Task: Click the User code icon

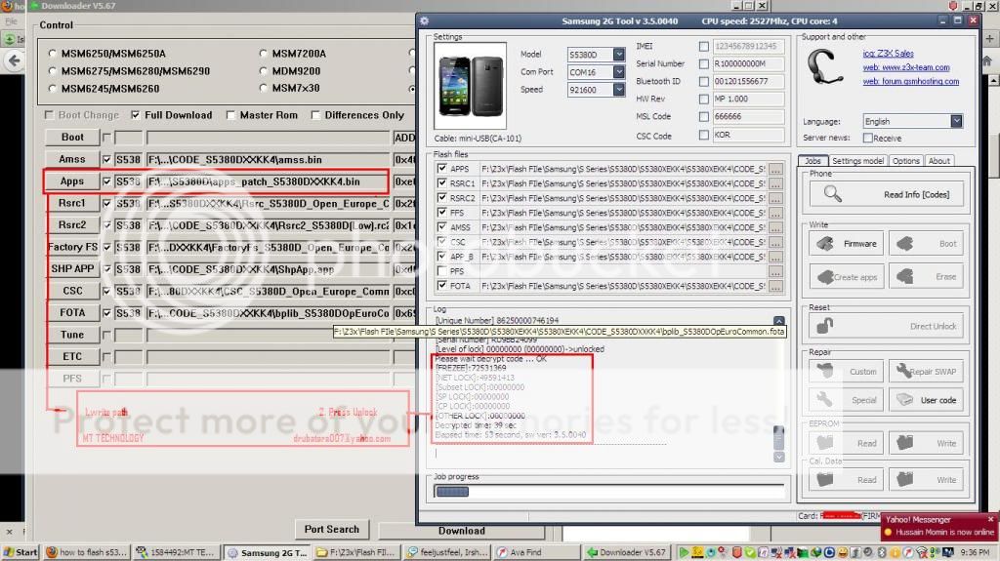Action: [x=904, y=400]
